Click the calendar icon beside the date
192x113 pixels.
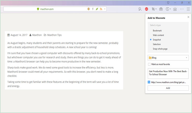pos(9,35)
